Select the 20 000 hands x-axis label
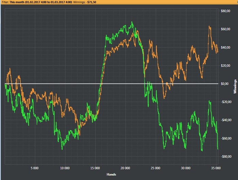 (125, 168)
